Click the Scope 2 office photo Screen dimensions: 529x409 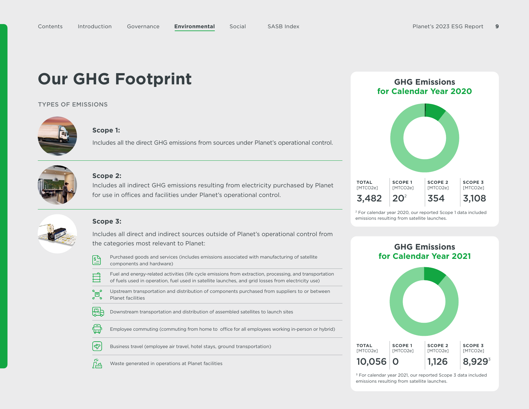click(x=57, y=185)
